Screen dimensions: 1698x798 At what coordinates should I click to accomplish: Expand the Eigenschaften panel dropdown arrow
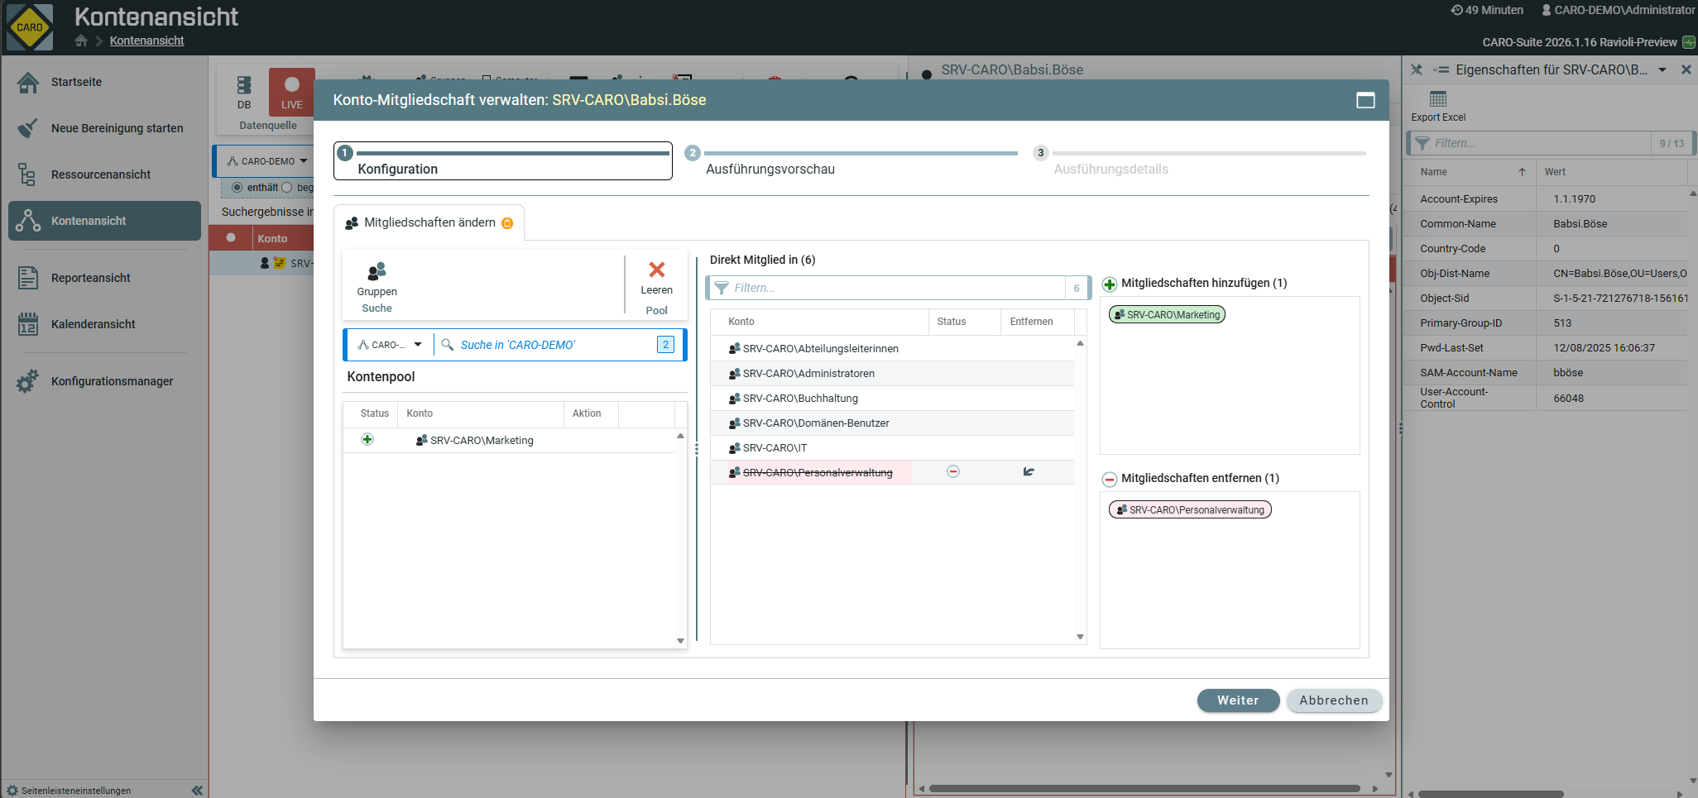[1662, 70]
